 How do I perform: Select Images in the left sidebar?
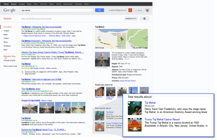click(x=6, y=31)
